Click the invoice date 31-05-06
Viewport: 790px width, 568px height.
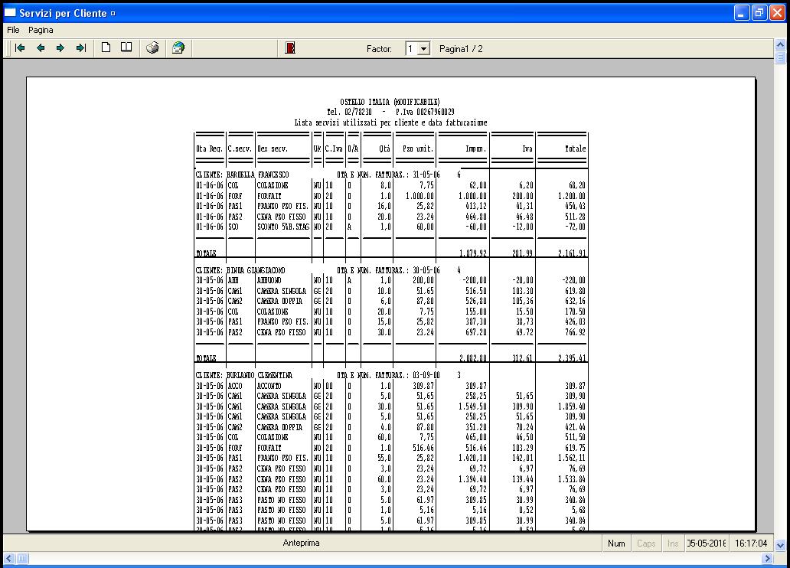pyautogui.click(x=426, y=175)
